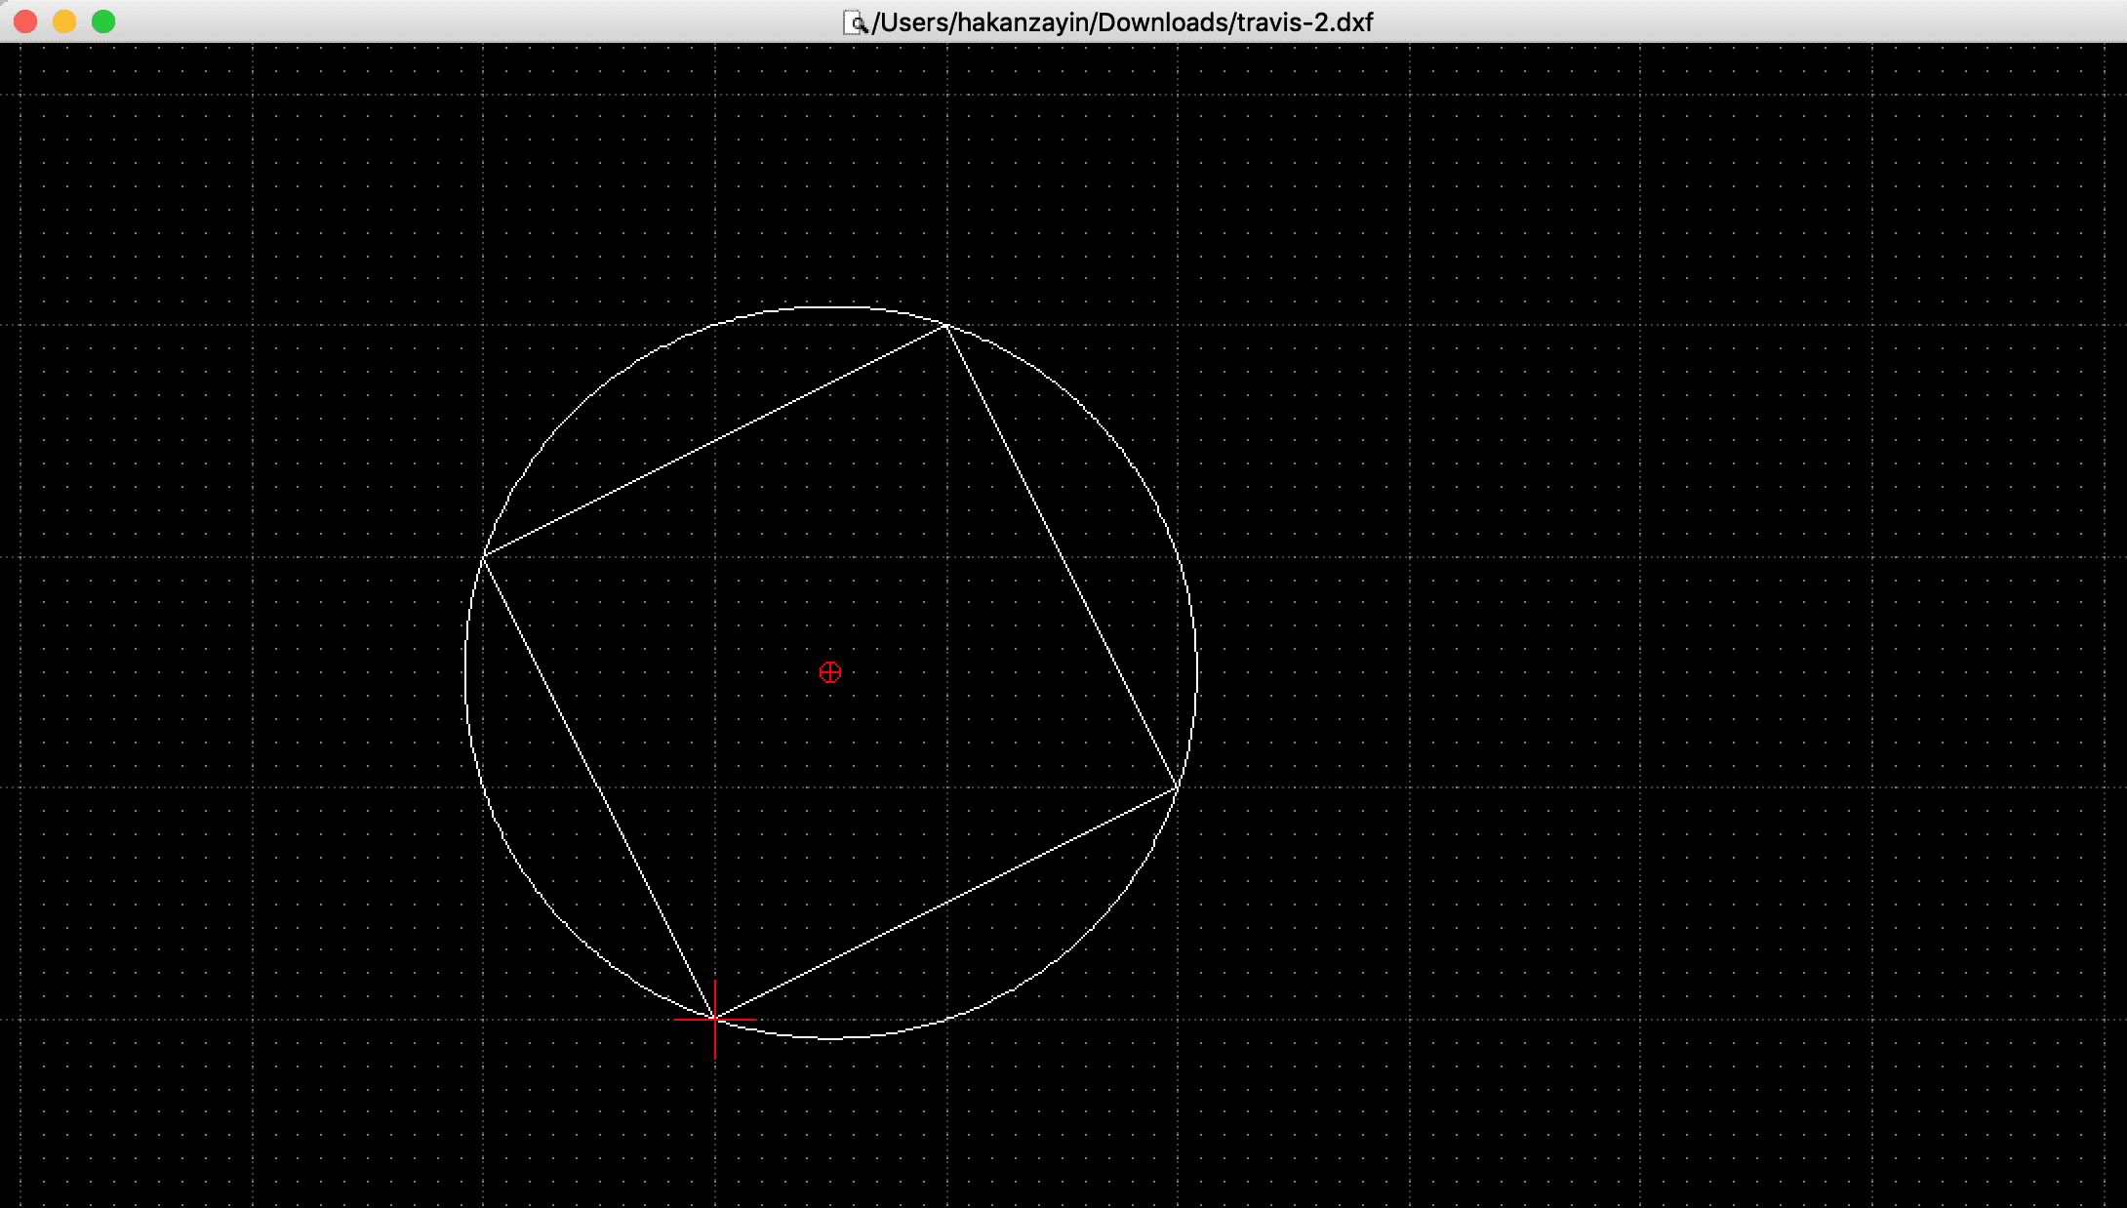Minimize the window with the yellow button
The height and width of the screenshot is (1208, 2127).
(64, 21)
